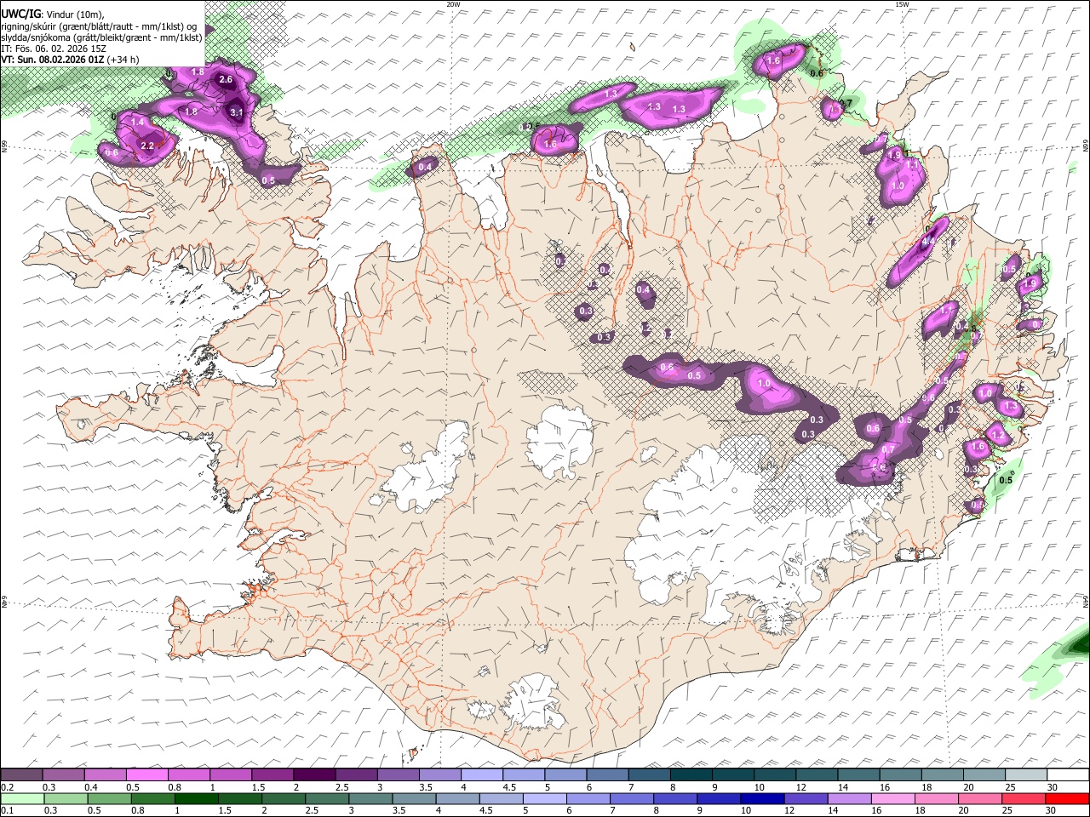This screenshot has width=1090, height=817.
Task: Pick the upper scale swatch starting at 12
Action: [817, 775]
